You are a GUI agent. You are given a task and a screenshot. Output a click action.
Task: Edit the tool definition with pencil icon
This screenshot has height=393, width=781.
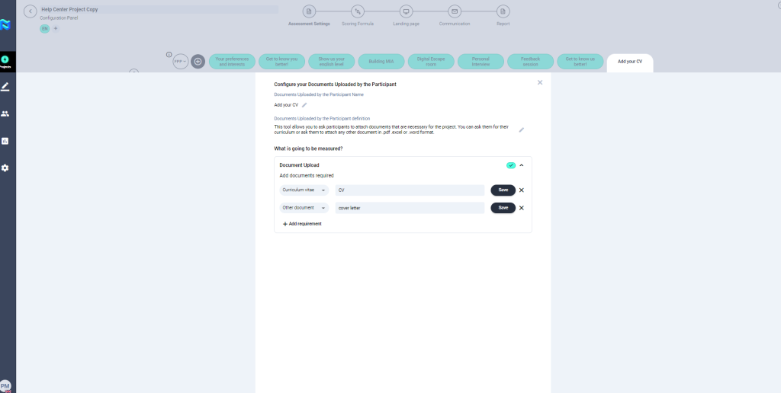click(522, 130)
